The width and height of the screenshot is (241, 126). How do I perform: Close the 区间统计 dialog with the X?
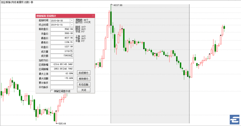93,16
